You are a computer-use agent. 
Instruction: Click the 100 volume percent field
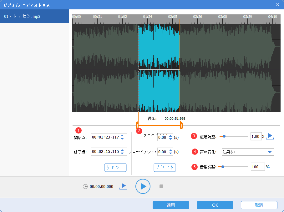click(258, 167)
